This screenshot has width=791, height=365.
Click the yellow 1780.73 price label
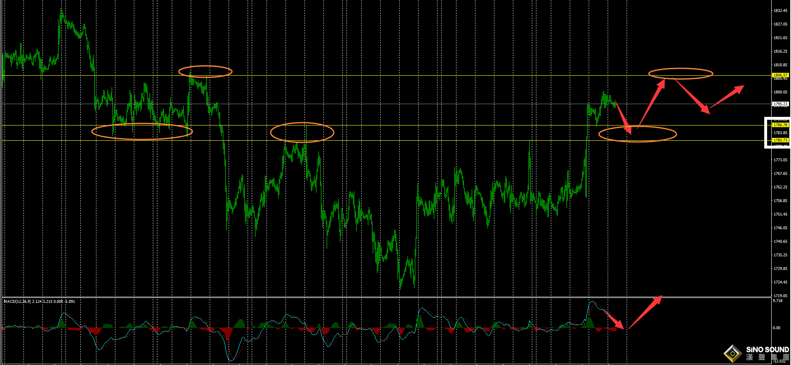tap(780, 140)
